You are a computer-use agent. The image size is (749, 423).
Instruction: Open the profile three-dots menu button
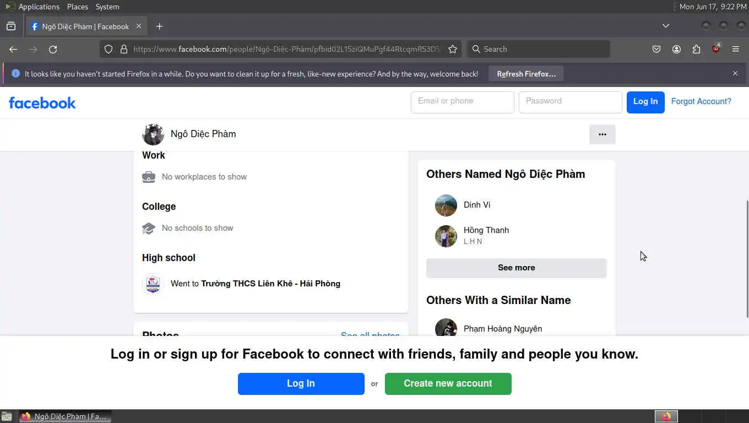tap(603, 134)
